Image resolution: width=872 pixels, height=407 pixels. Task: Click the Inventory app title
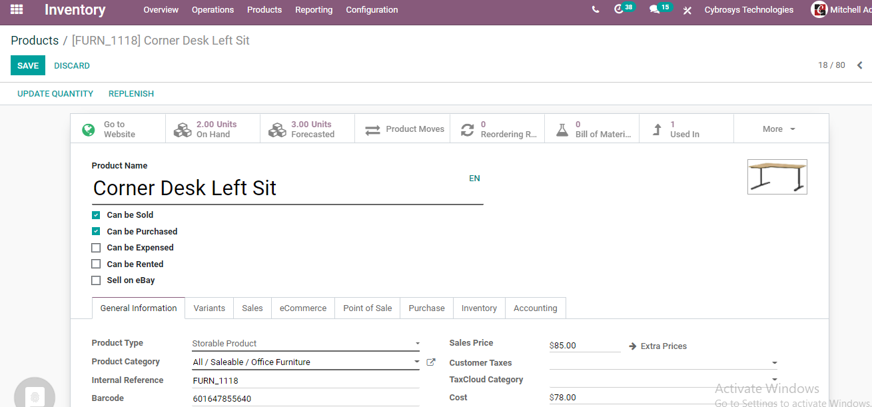coord(75,10)
